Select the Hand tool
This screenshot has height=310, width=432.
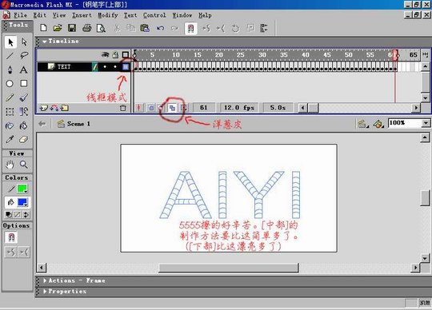tap(10, 165)
